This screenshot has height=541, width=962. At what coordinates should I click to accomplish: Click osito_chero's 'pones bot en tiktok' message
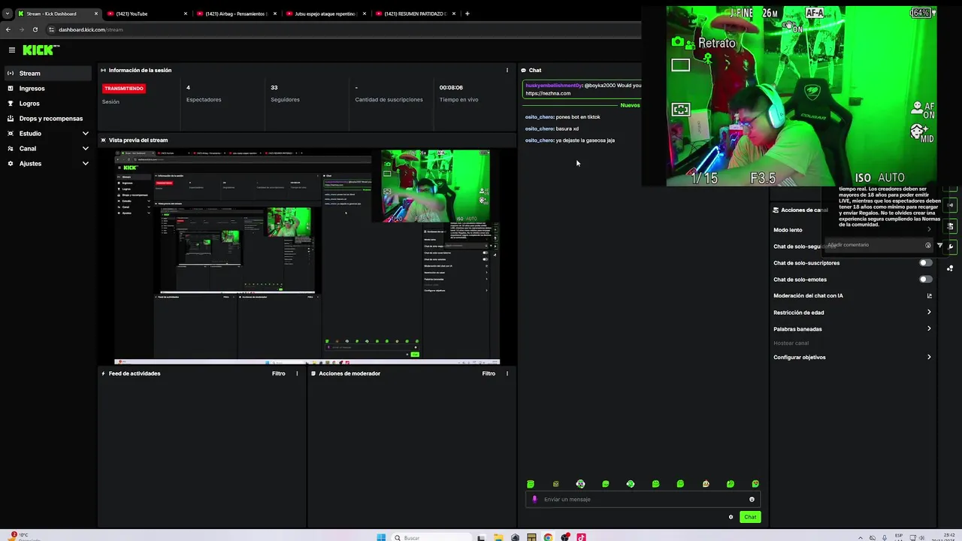[x=562, y=117]
